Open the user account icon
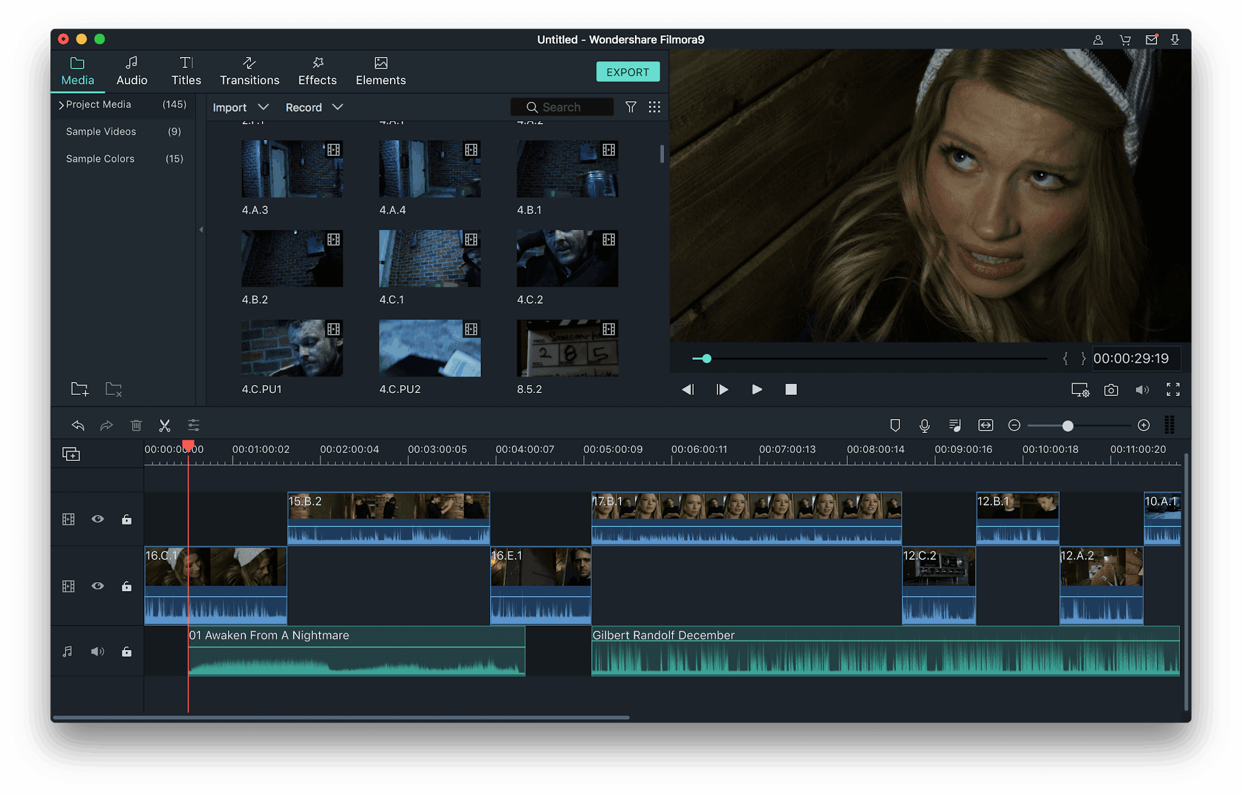 click(x=1098, y=40)
